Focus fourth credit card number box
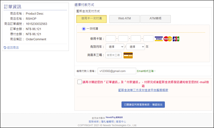This screenshot has width=214, height=128. pyautogui.click(x=148, y=38)
